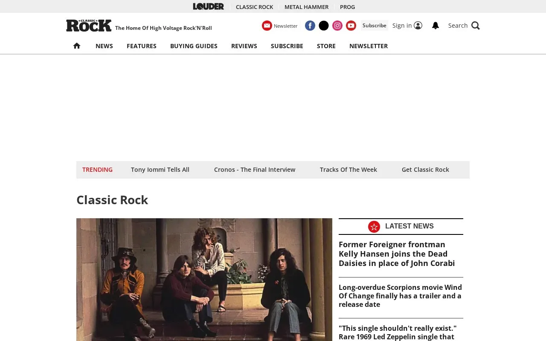Click the Newsletter text beside envelope icon

(x=285, y=26)
